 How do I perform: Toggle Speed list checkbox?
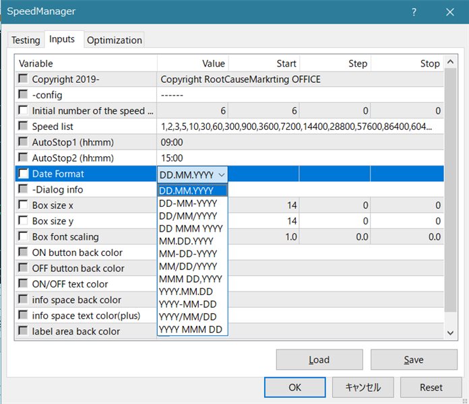point(23,126)
